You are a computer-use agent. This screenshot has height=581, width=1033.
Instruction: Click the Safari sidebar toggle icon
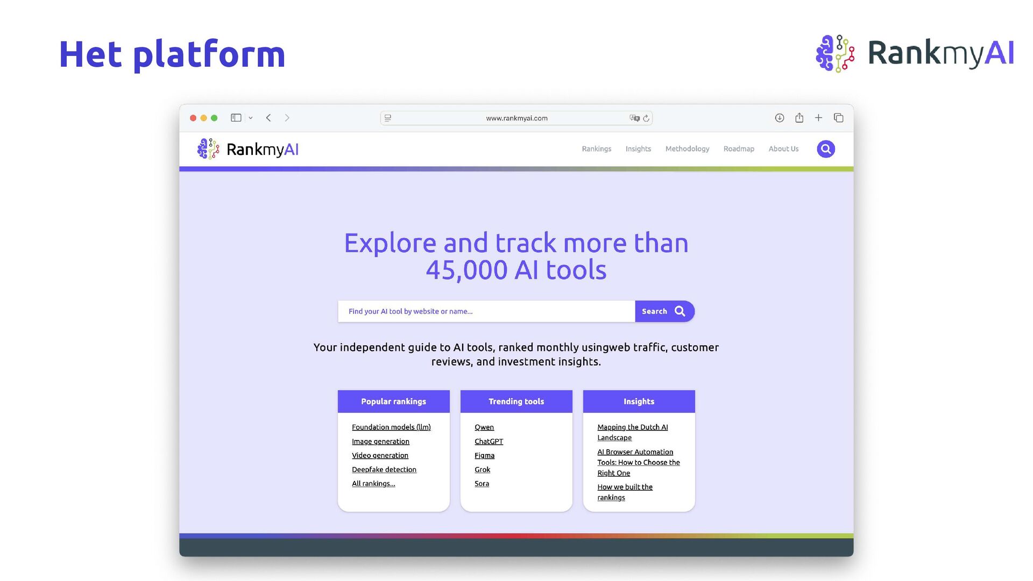coord(236,118)
